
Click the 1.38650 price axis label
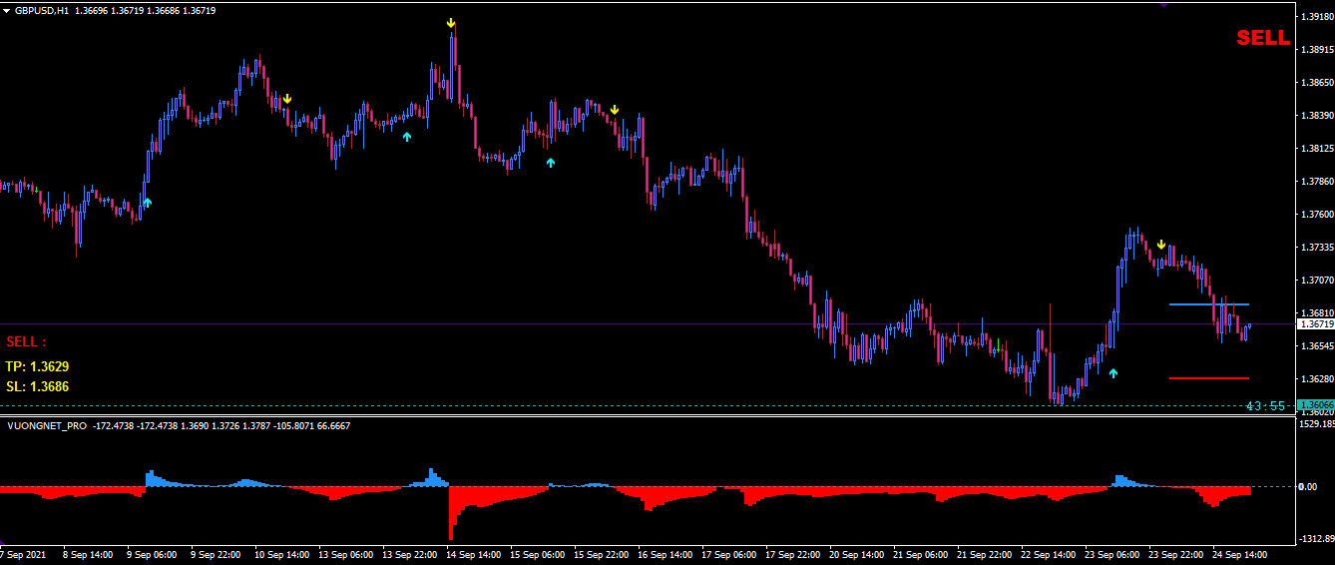click(x=1318, y=83)
